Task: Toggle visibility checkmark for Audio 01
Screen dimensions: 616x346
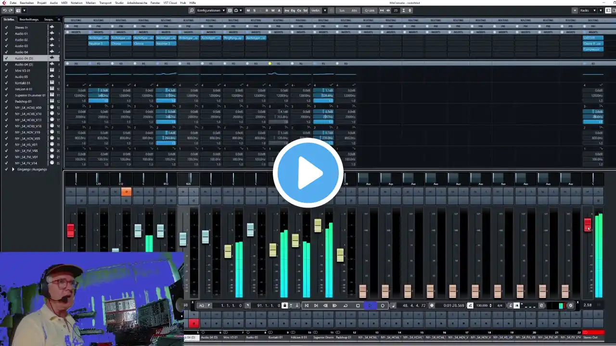Action: [6, 34]
